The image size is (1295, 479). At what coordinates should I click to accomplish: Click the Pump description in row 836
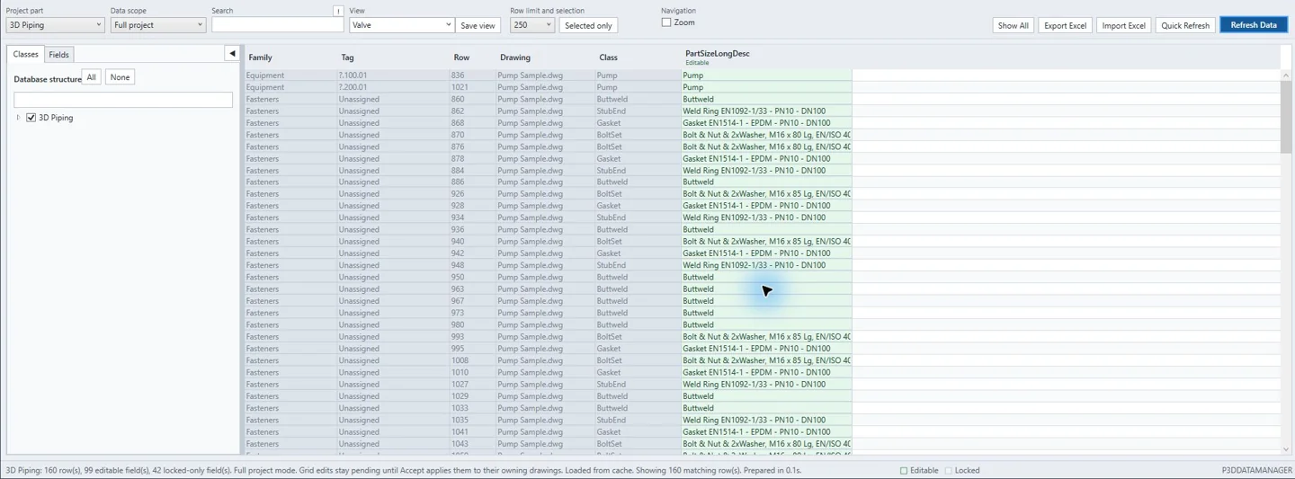click(766, 75)
